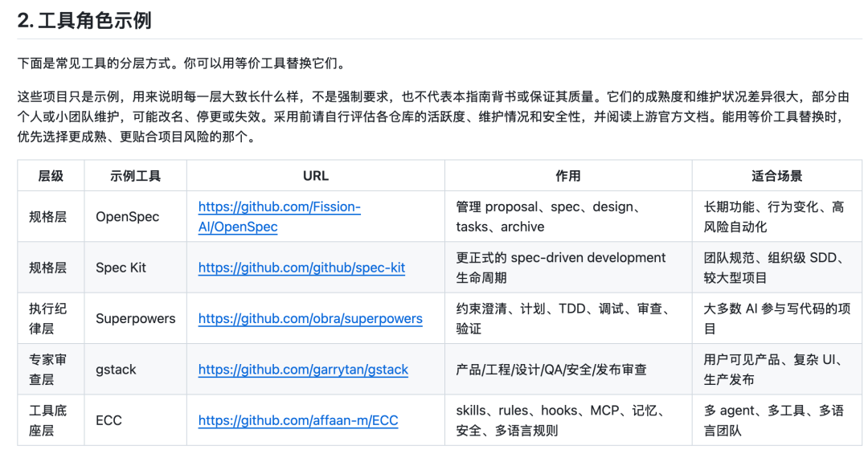Open the Fission-AI/OpenSpec GitHub link
The width and height of the screenshot is (868, 450).
click(x=279, y=216)
